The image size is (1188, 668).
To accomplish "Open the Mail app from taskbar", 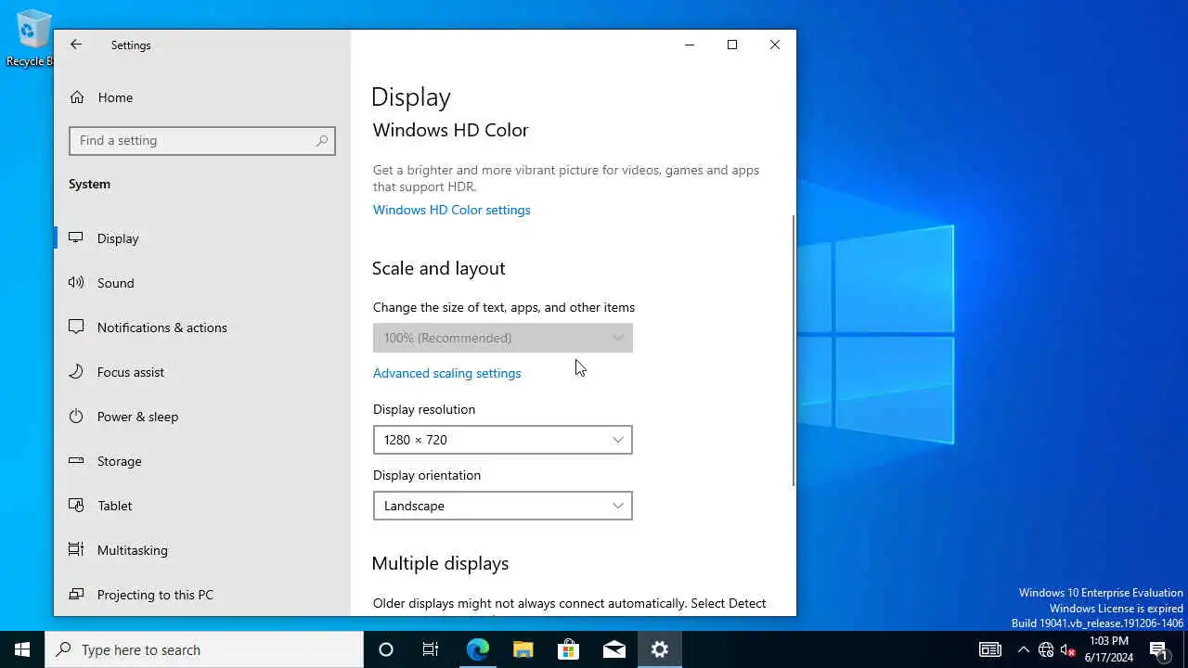I will pos(613,649).
